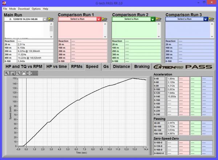Open folder icon for Comparison Run 1

click(105, 19)
